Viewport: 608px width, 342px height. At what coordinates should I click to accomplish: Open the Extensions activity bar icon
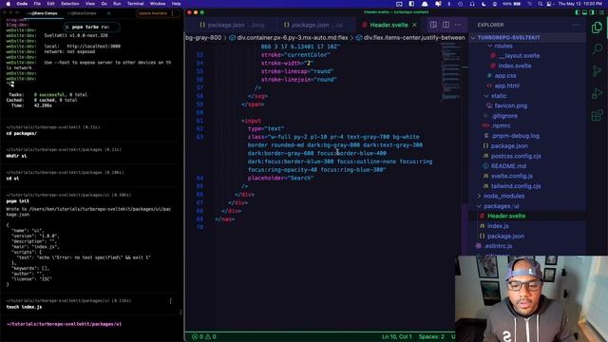pos(597,115)
